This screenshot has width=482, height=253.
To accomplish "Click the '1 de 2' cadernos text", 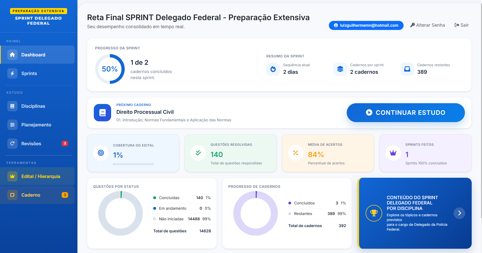I will click(139, 62).
